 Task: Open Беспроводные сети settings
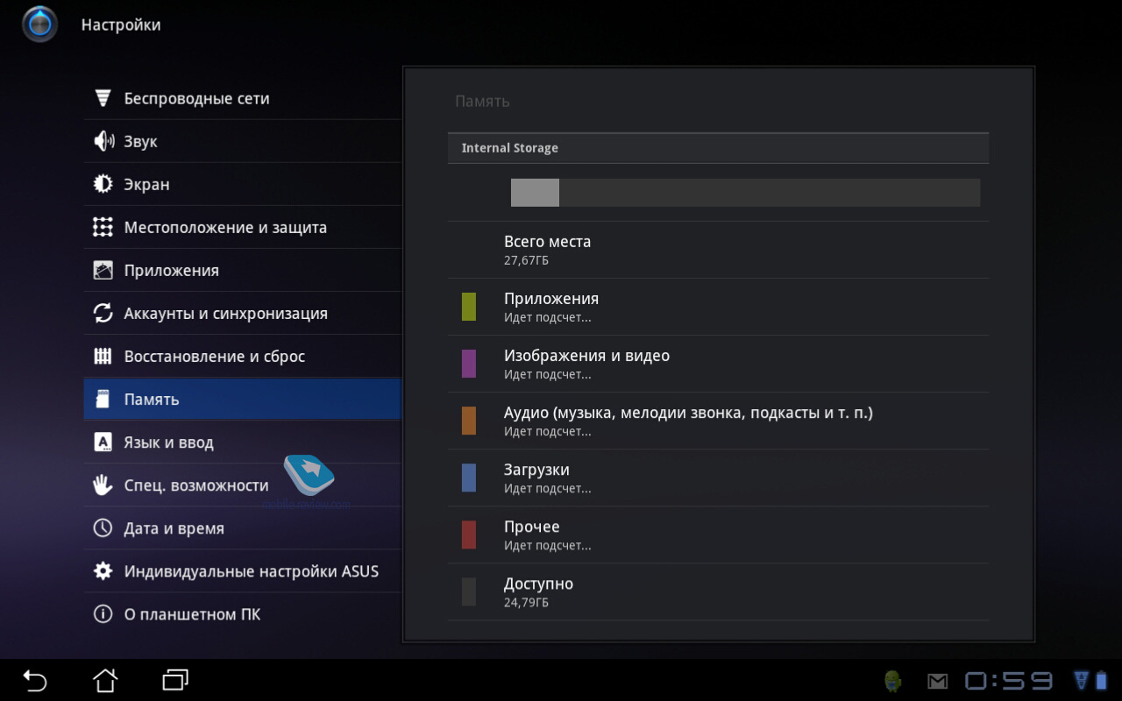(196, 98)
